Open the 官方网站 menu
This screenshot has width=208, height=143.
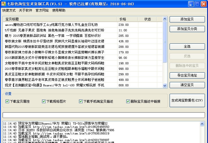[x=42, y=10]
